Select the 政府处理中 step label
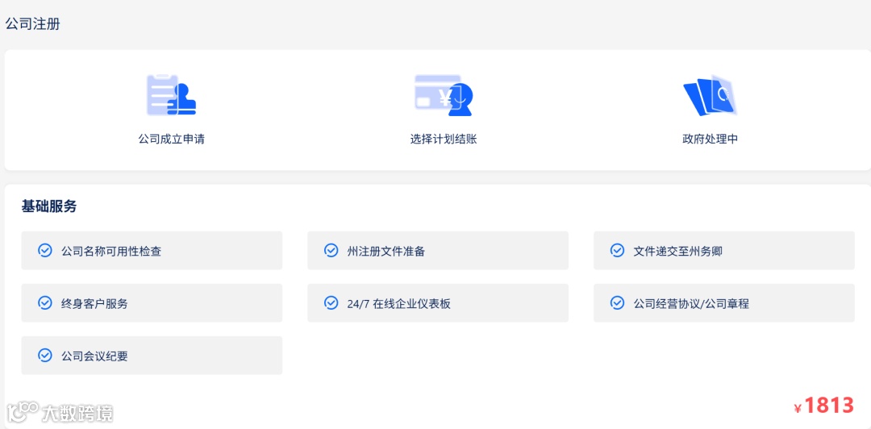This screenshot has width=871, height=429. tap(710, 139)
